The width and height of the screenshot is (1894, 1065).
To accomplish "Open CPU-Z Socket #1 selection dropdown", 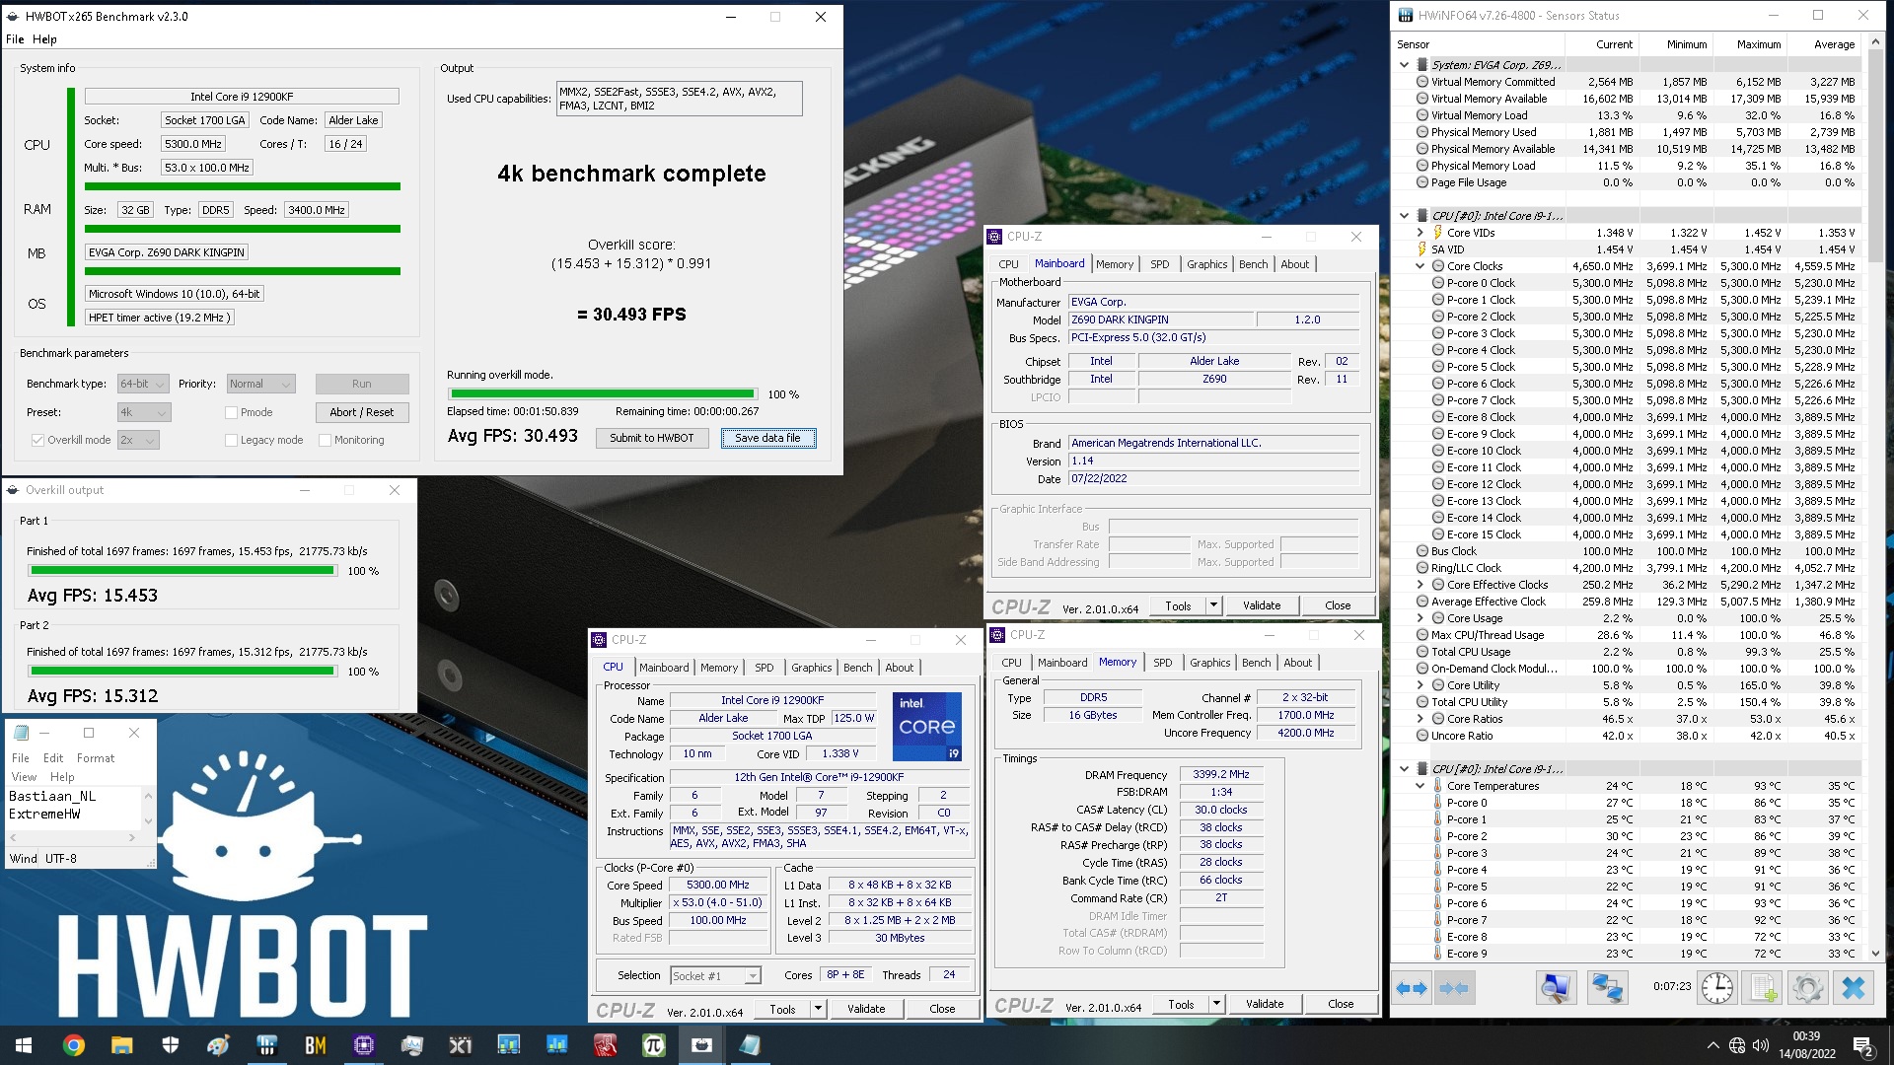I will coord(715,976).
